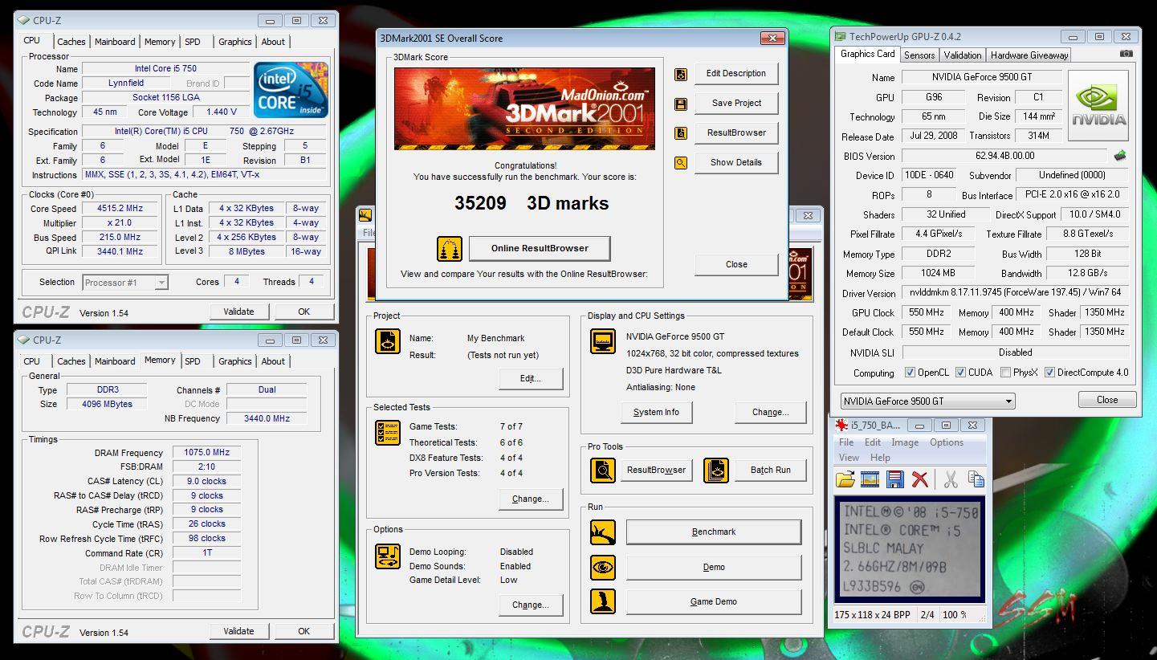
Task: Click Change... in the Selected Tests section
Action: click(x=531, y=499)
